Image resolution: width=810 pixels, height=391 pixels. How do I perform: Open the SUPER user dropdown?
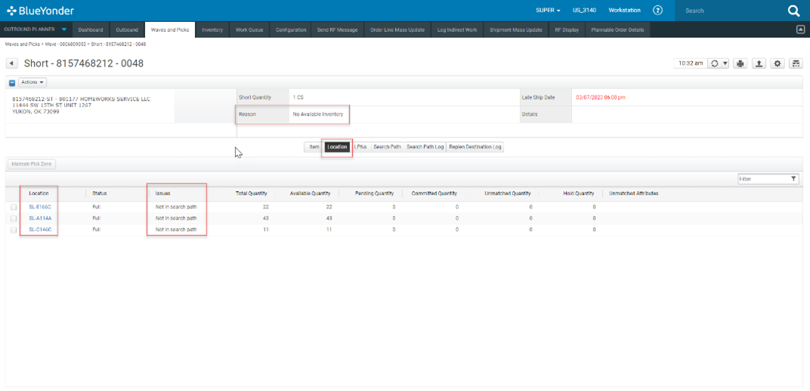tap(548, 11)
